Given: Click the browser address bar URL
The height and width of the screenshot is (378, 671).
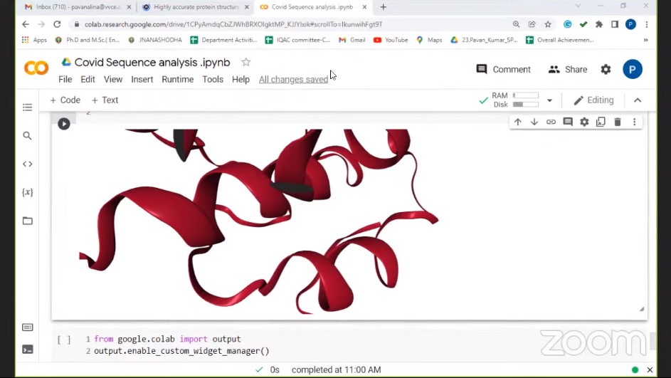Looking at the screenshot, I should pos(233,24).
